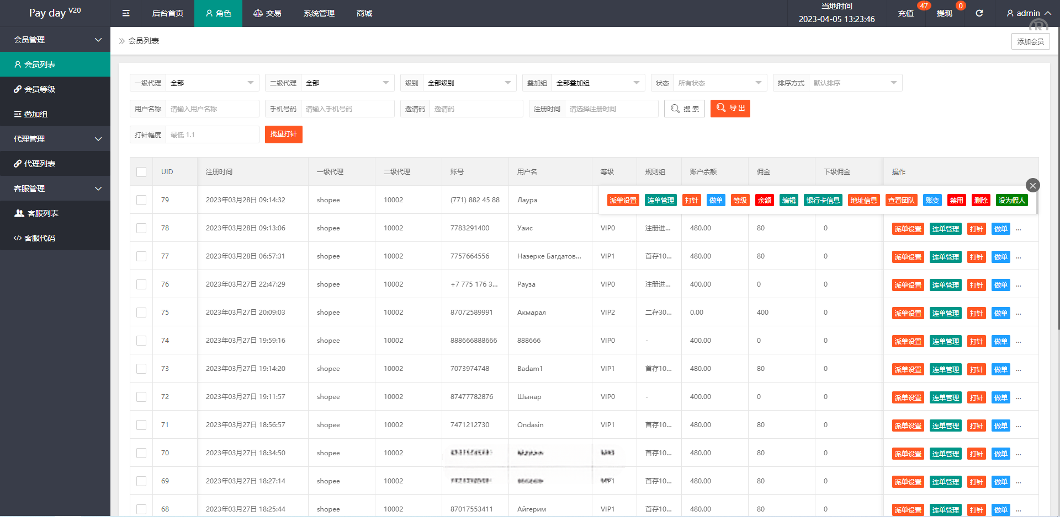The image size is (1060, 517).
Task: Collapse the agent management sidebar section
Action: coord(55,139)
